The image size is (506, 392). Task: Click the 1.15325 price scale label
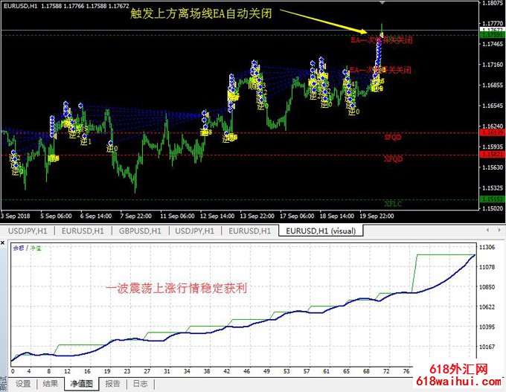493,187
